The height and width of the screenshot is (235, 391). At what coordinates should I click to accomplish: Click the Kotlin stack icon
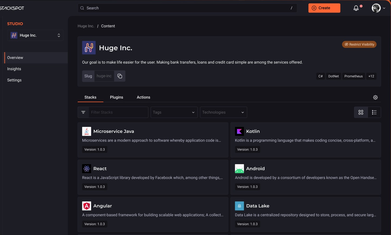pos(239,131)
